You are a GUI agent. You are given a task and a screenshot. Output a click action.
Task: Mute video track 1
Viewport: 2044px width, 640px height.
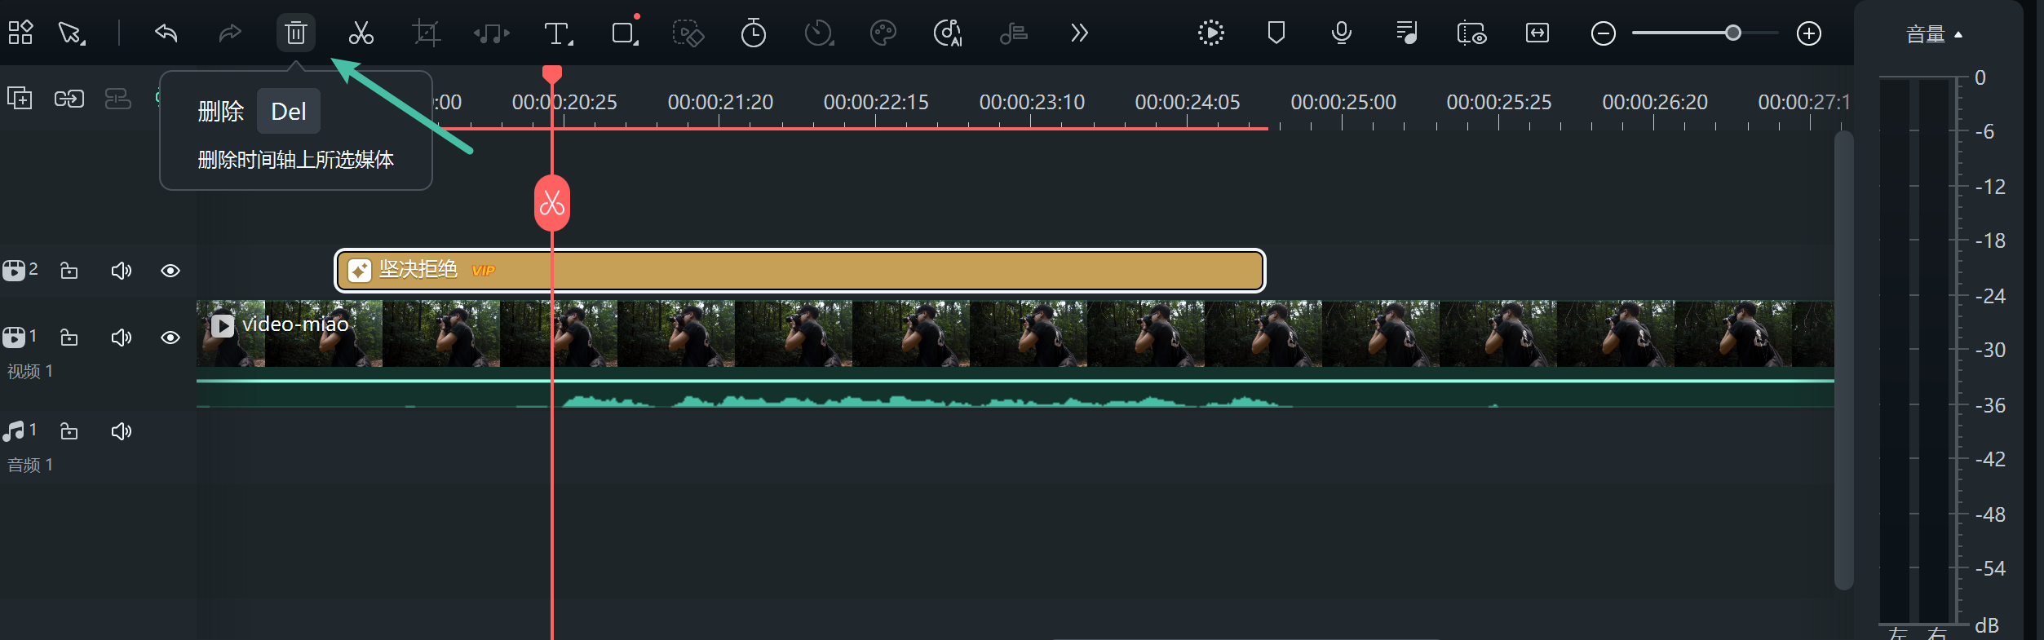point(121,338)
